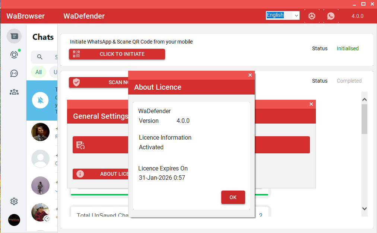This screenshot has height=233, width=377.
Task: Click scrollbar down arrow in scan results
Action: [x=364, y=208]
